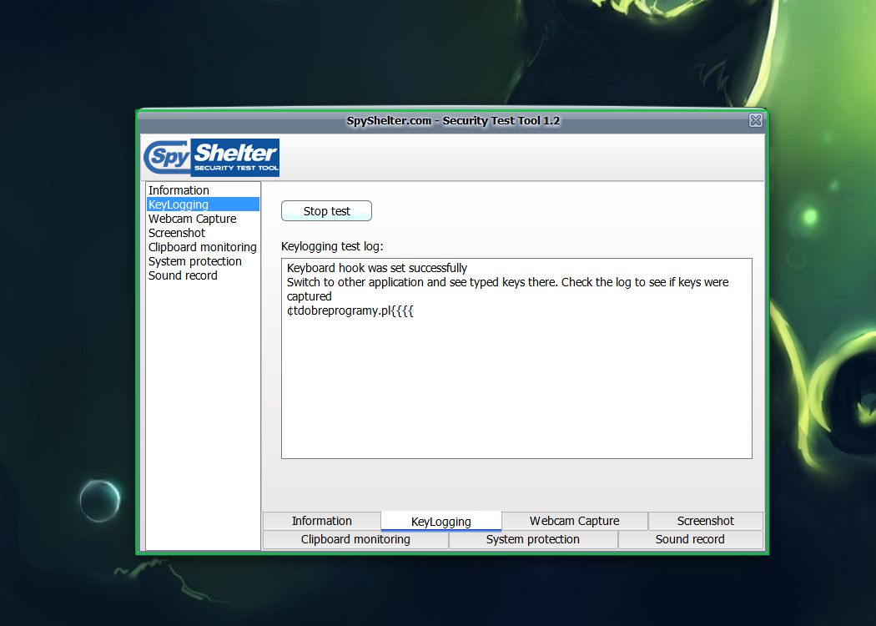Select Sound record in left list
The width and height of the screenshot is (876, 626).
click(x=203, y=275)
